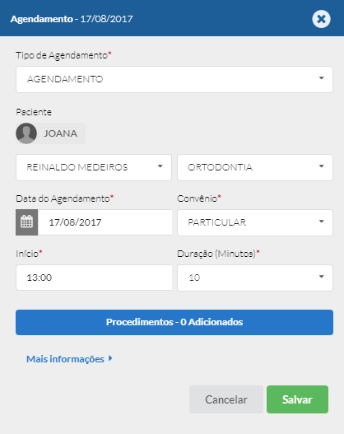Save the appointment with Salvar
The width and height of the screenshot is (344, 434).
pos(297,399)
